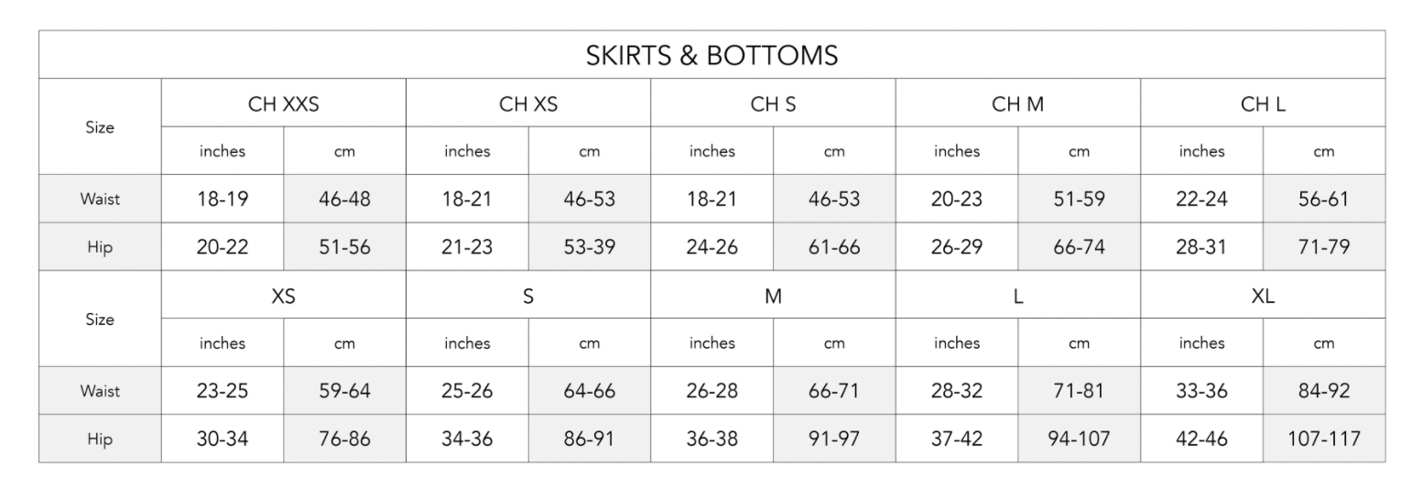Select the CH L size header
Viewport: 1412px width, 498px height.
[1263, 104]
